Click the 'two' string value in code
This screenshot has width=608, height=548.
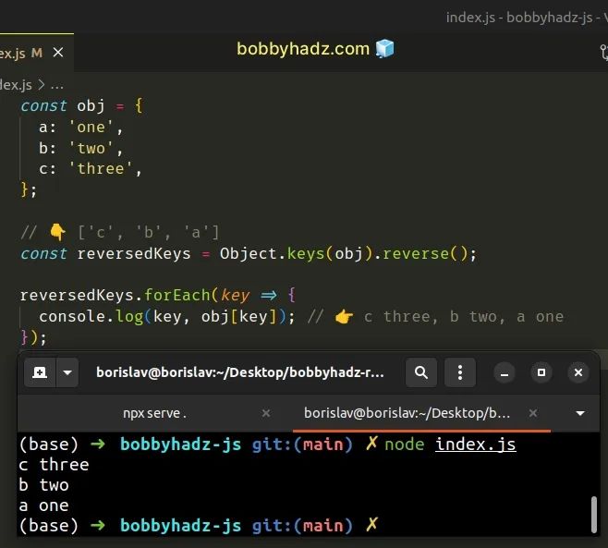pos(91,148)
